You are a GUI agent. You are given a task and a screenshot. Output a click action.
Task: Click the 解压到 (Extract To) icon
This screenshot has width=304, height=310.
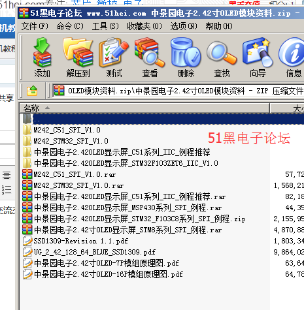78,57
